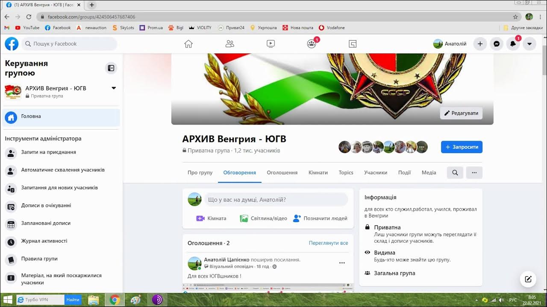Viewport: 547px width, 307px height.
Task: Open Правила групи
Action: click(x=61, y=259)
